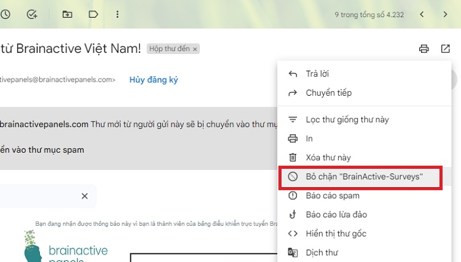461x262 pixels.
Task: Click the email subject 'Brainactive Việt Nam!'
Action: (79, 48)
